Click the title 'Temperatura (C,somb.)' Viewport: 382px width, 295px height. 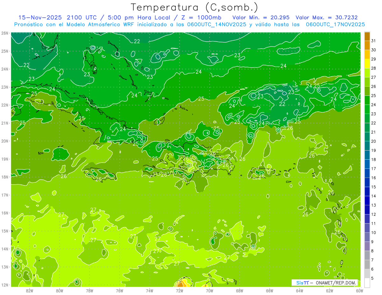[195, 7]
